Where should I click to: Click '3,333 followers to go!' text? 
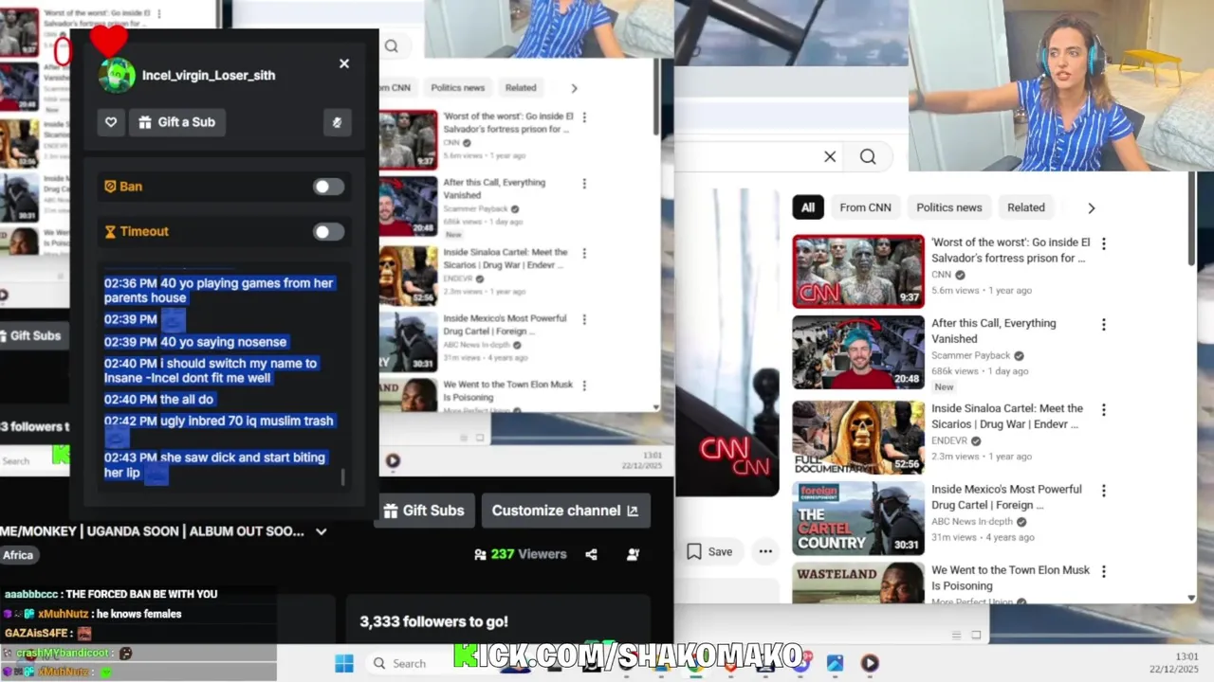[x=433, y=621]
